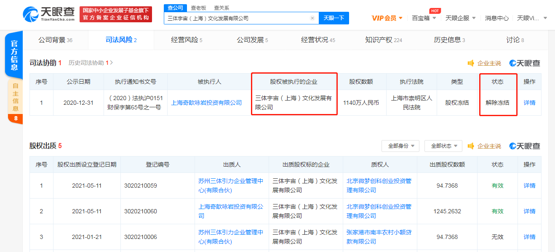This screenshot has height=252, width=555.
Task: Expand the 天眼企服 menu
Action: pyautogui.click(x=461, y=18)
